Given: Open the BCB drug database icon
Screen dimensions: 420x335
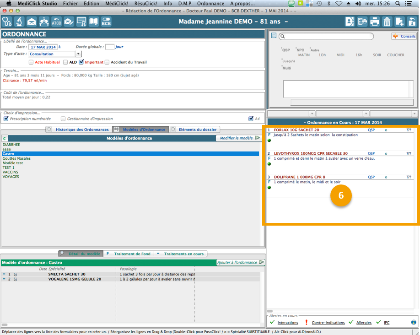Looking at the screenshot, I should [x=106, y=22].
